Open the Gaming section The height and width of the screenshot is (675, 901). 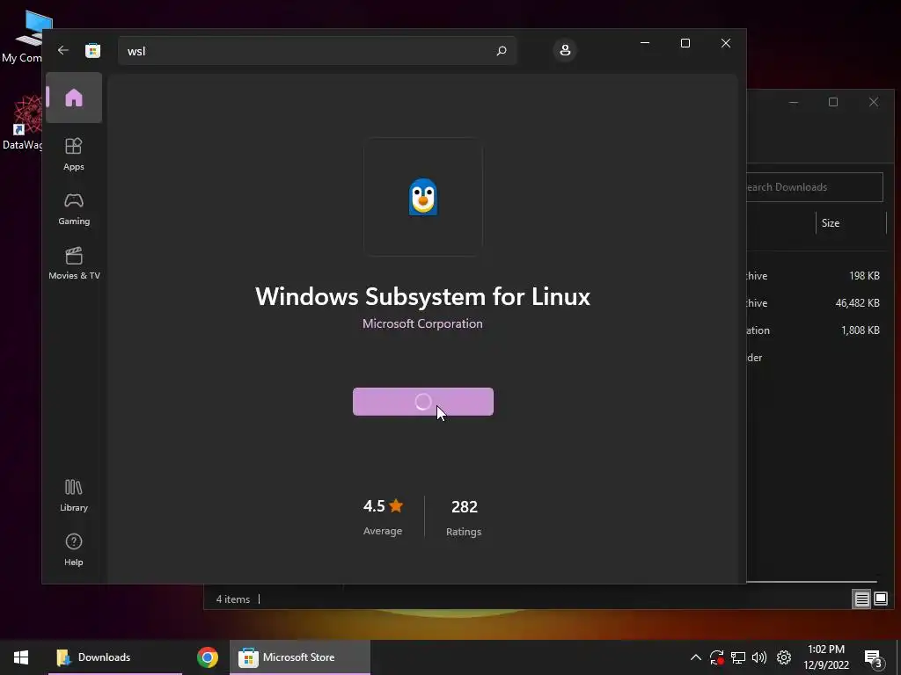(x=74, y=208)
